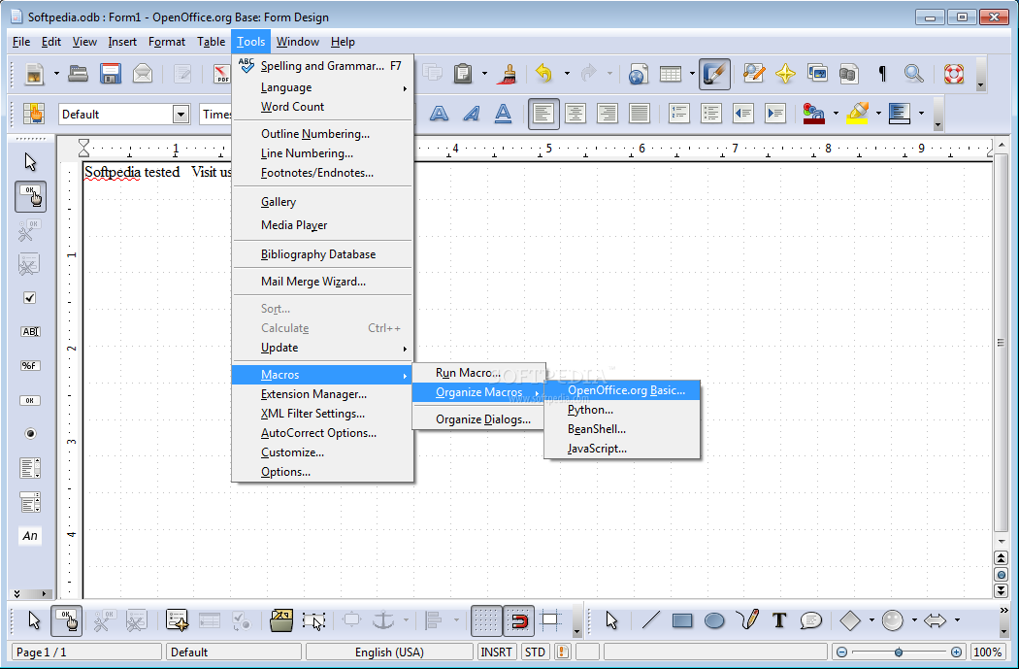The width and height of the screenshot is (1019, 669).
Task: Click the Format Paintbrush icon
Action: coord(508,74)
